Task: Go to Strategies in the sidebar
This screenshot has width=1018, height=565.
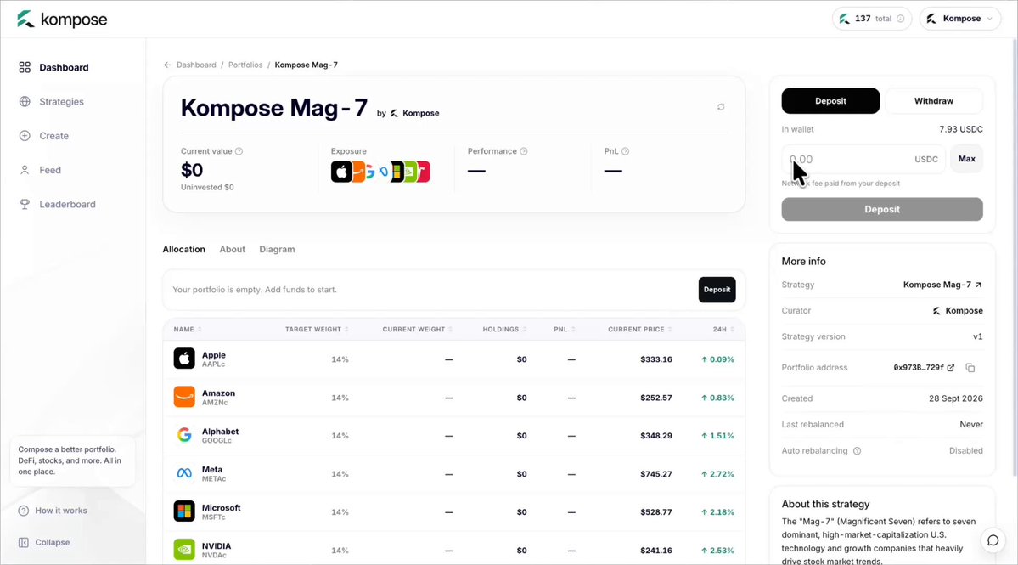Action: coord(51,101)
